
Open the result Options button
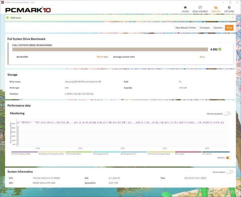pyautogui.click(x=218, y=28)
